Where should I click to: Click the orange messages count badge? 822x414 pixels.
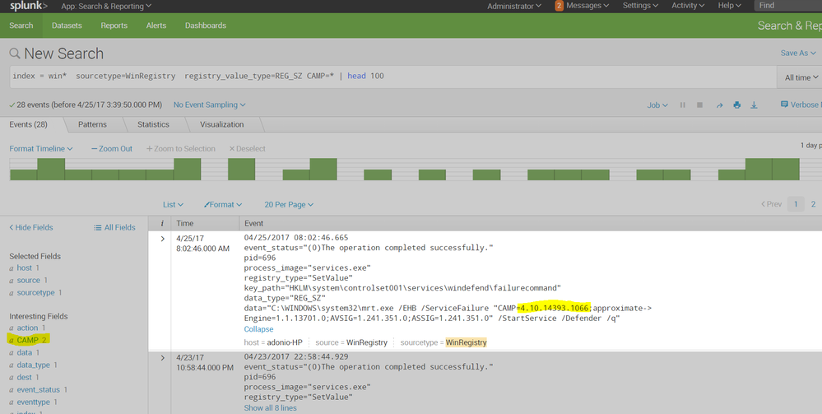click(559, 6)
